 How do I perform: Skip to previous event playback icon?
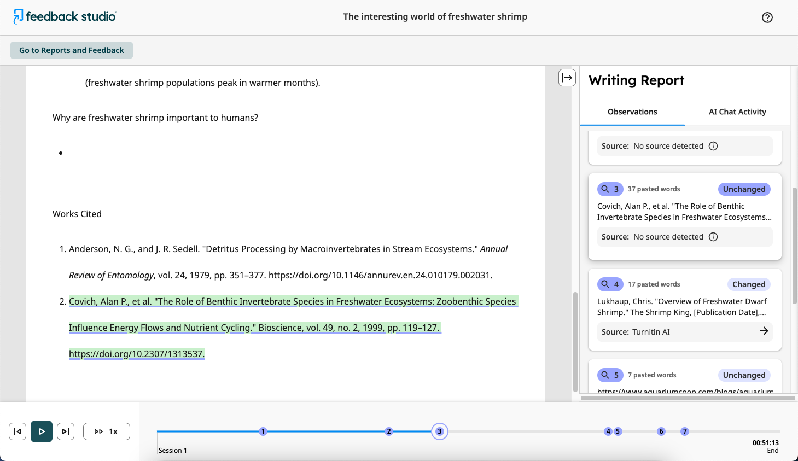[18, 431]
